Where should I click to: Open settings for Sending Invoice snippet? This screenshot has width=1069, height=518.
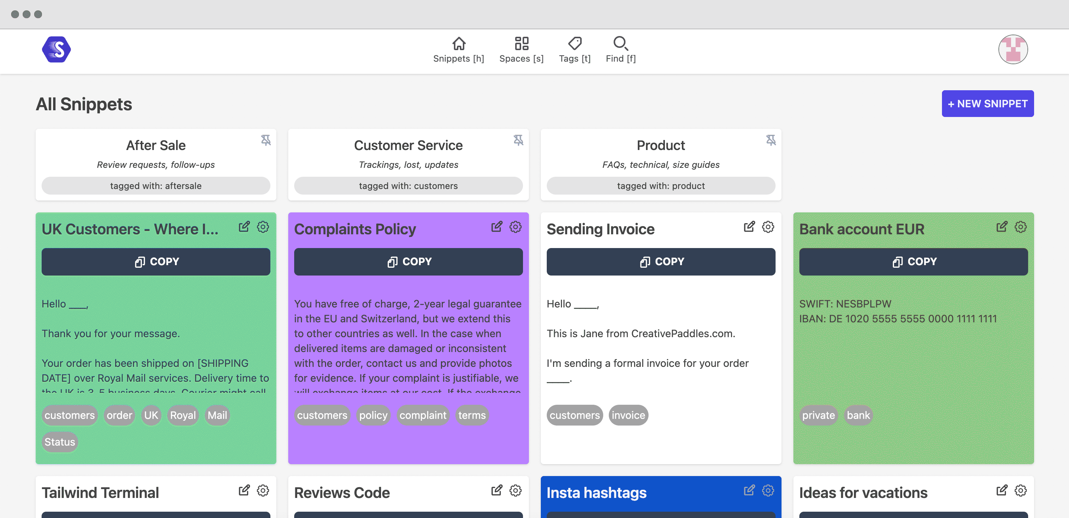[768, 227]
